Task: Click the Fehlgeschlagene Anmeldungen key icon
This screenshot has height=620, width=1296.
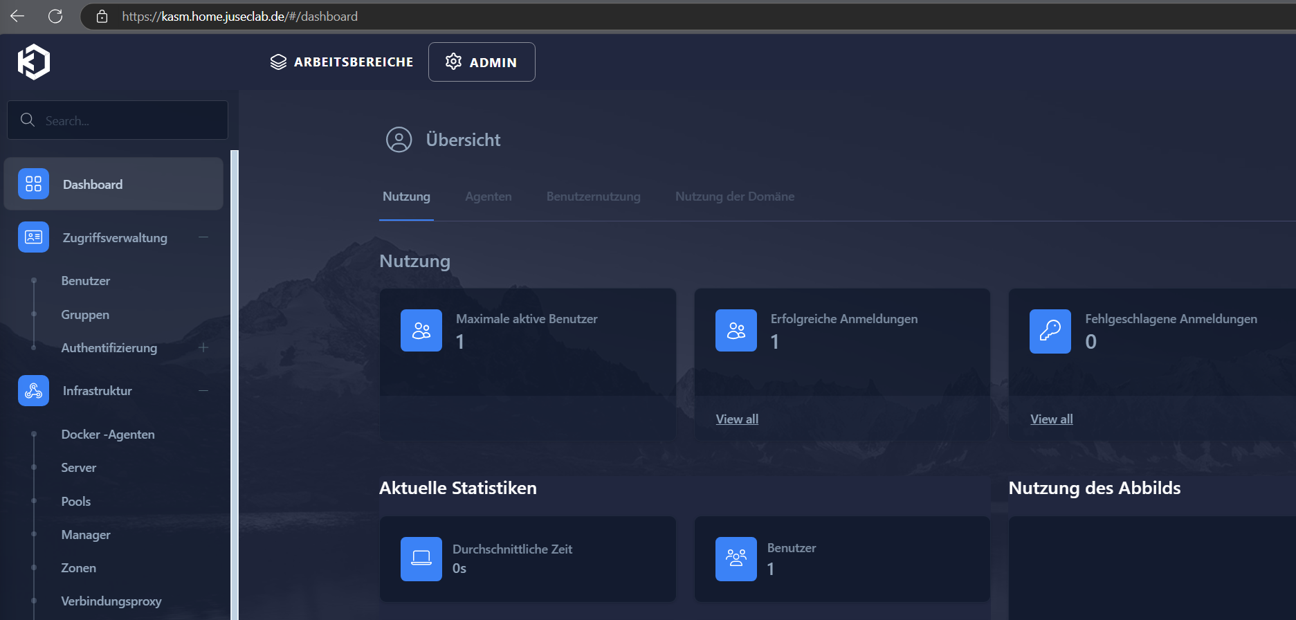Action: pyautogui.click(x=1050, y=331)
